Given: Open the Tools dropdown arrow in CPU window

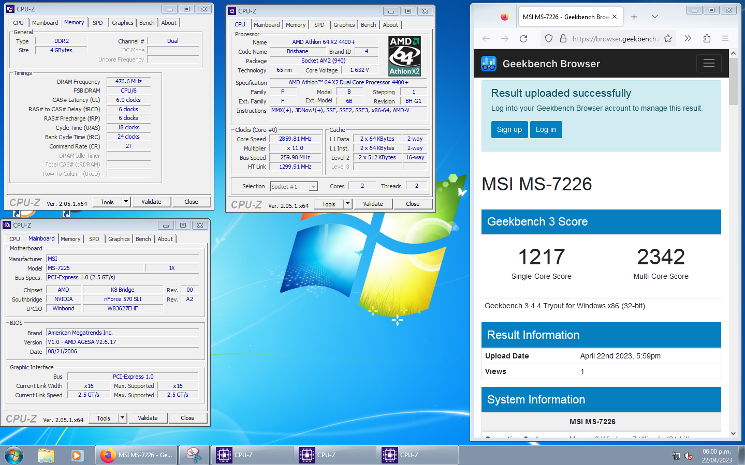Looking at the screenshot, I should [x=347, y=204].
